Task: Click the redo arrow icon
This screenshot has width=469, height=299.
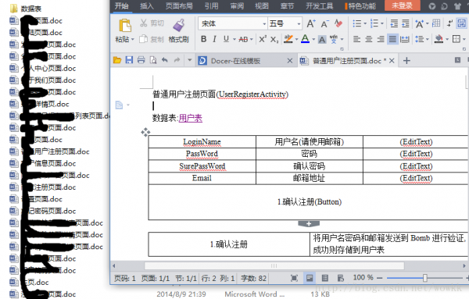Action: [x=177, y=60]
